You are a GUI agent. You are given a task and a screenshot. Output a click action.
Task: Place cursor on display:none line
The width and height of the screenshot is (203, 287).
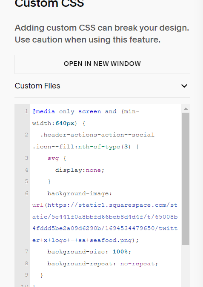click(80, 170)
